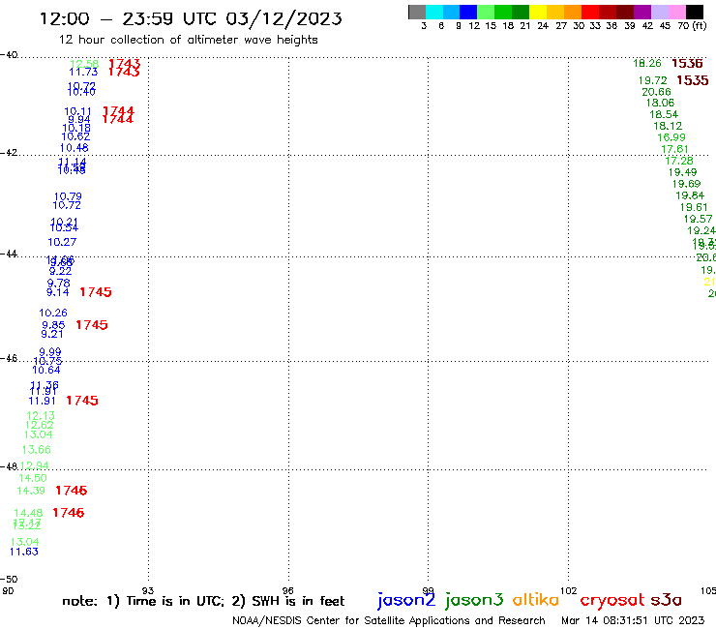
Task: Pick the bright red legend swatch
Action: (x=590, y=12)
